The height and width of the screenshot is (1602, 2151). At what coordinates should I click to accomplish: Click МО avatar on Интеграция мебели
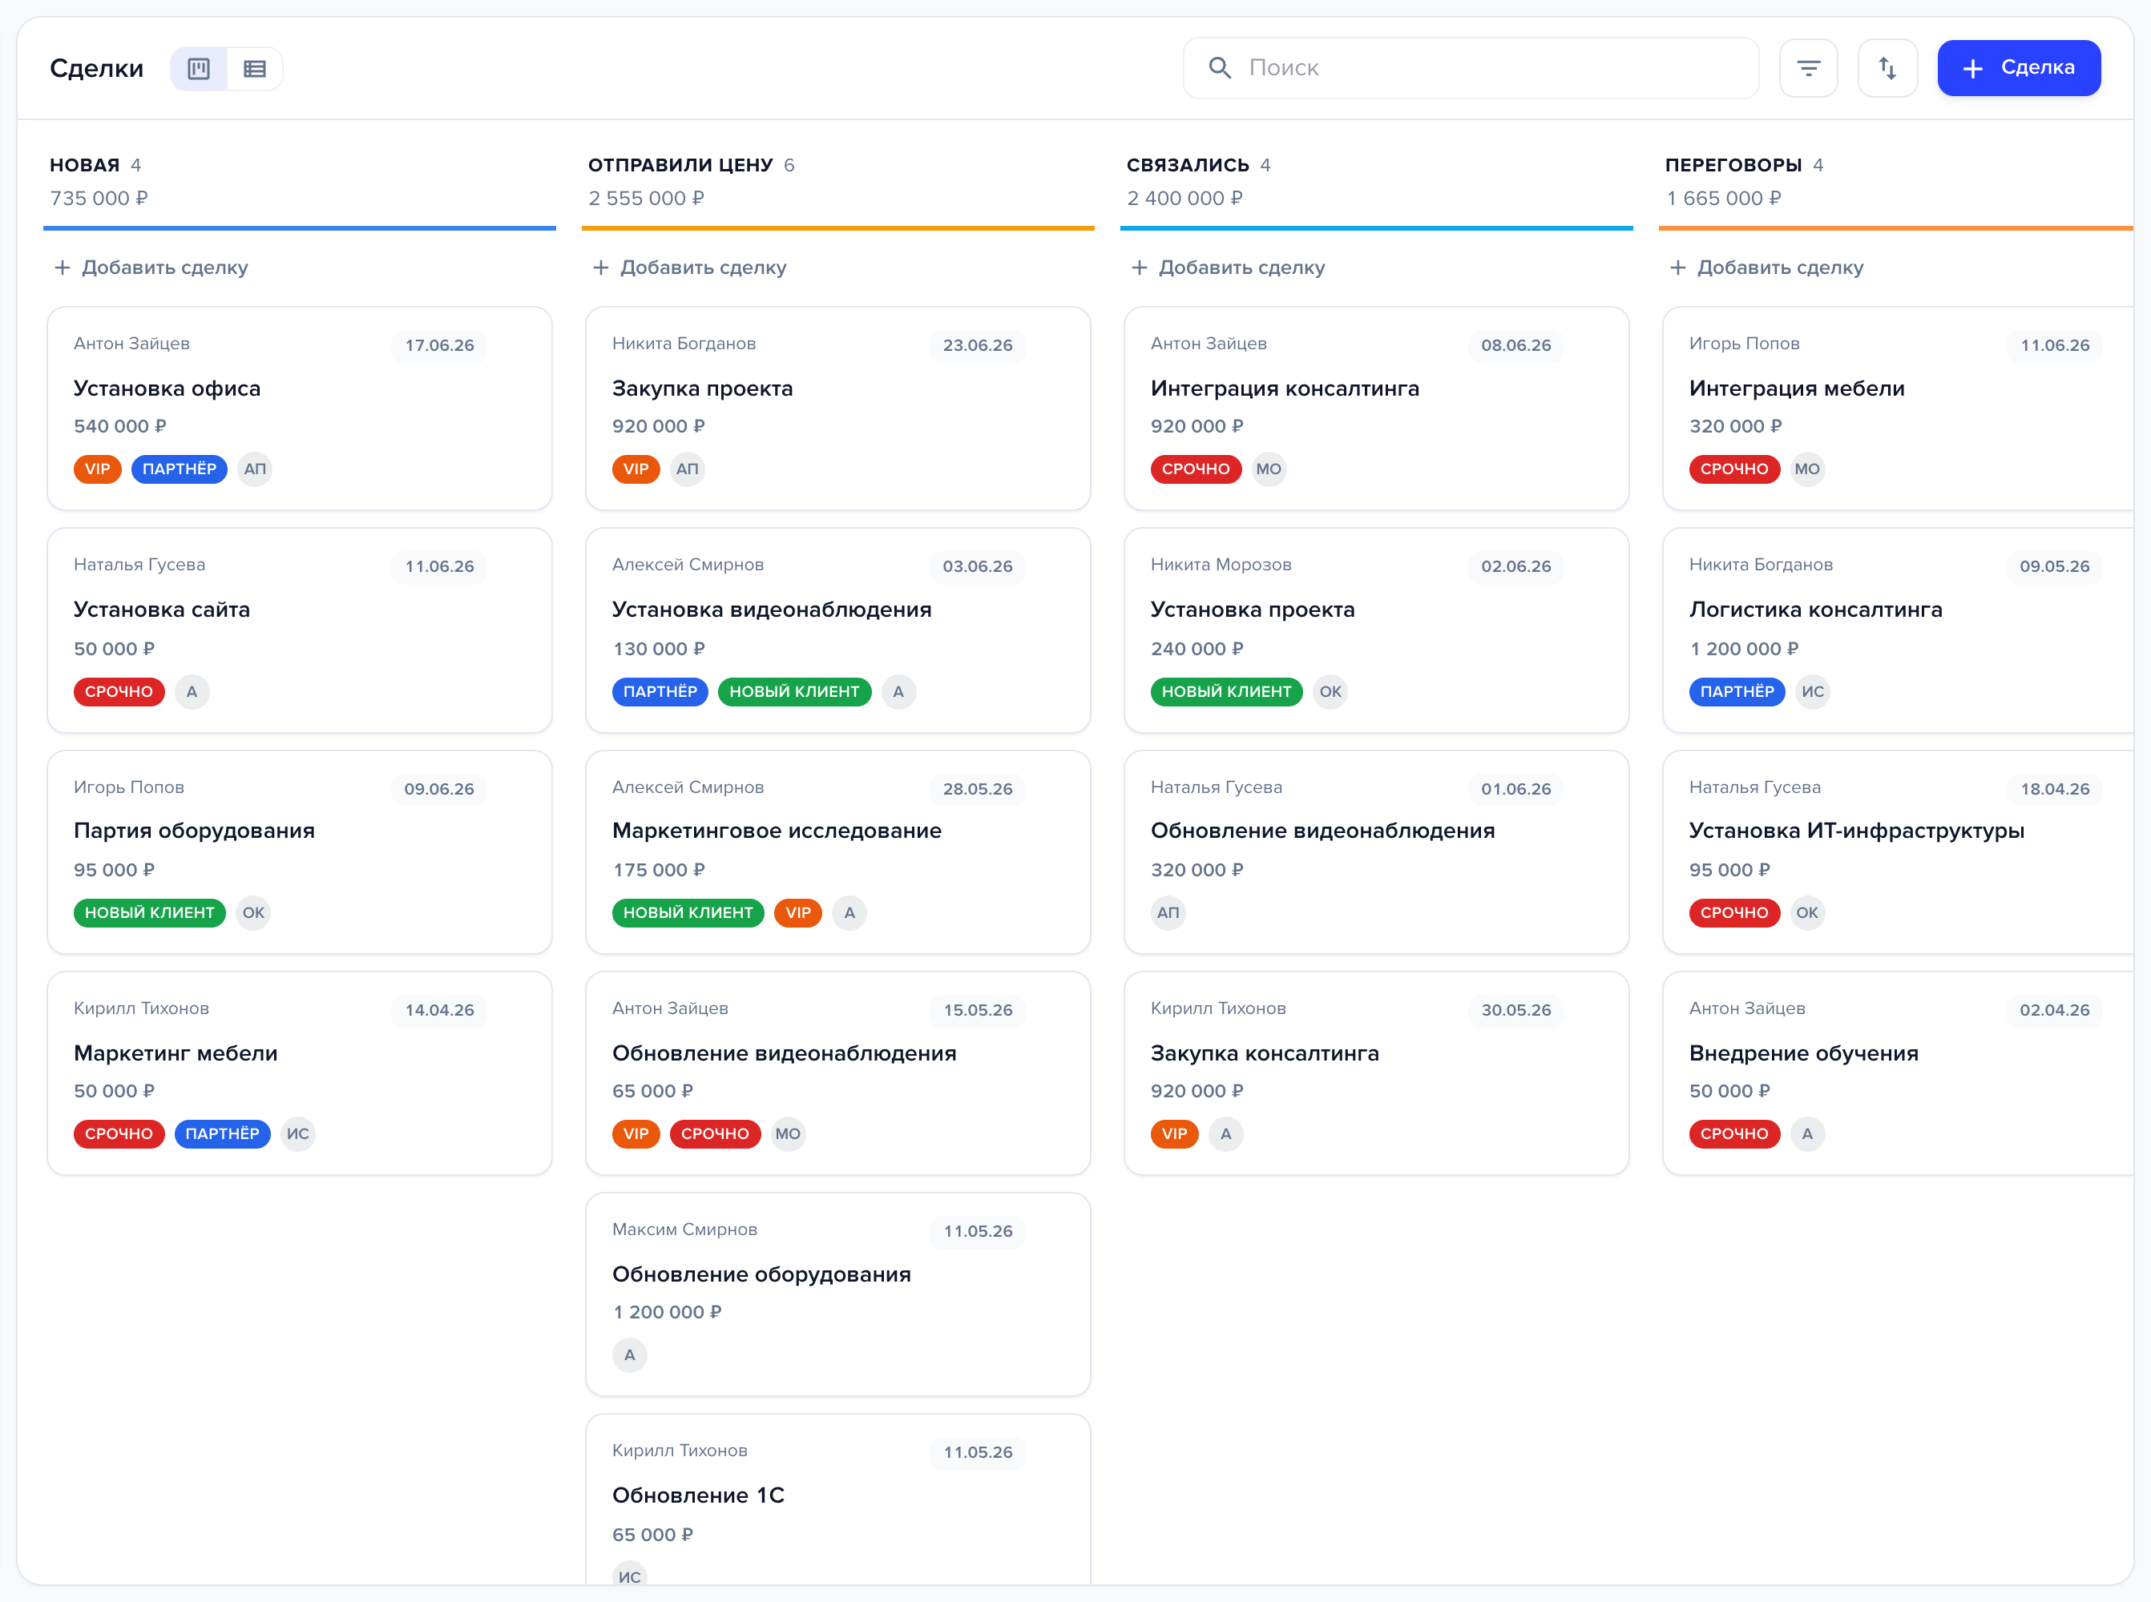click(1807, 469)
